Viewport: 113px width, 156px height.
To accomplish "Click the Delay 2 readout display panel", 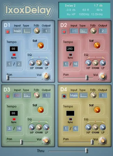I will pos(84,10).
